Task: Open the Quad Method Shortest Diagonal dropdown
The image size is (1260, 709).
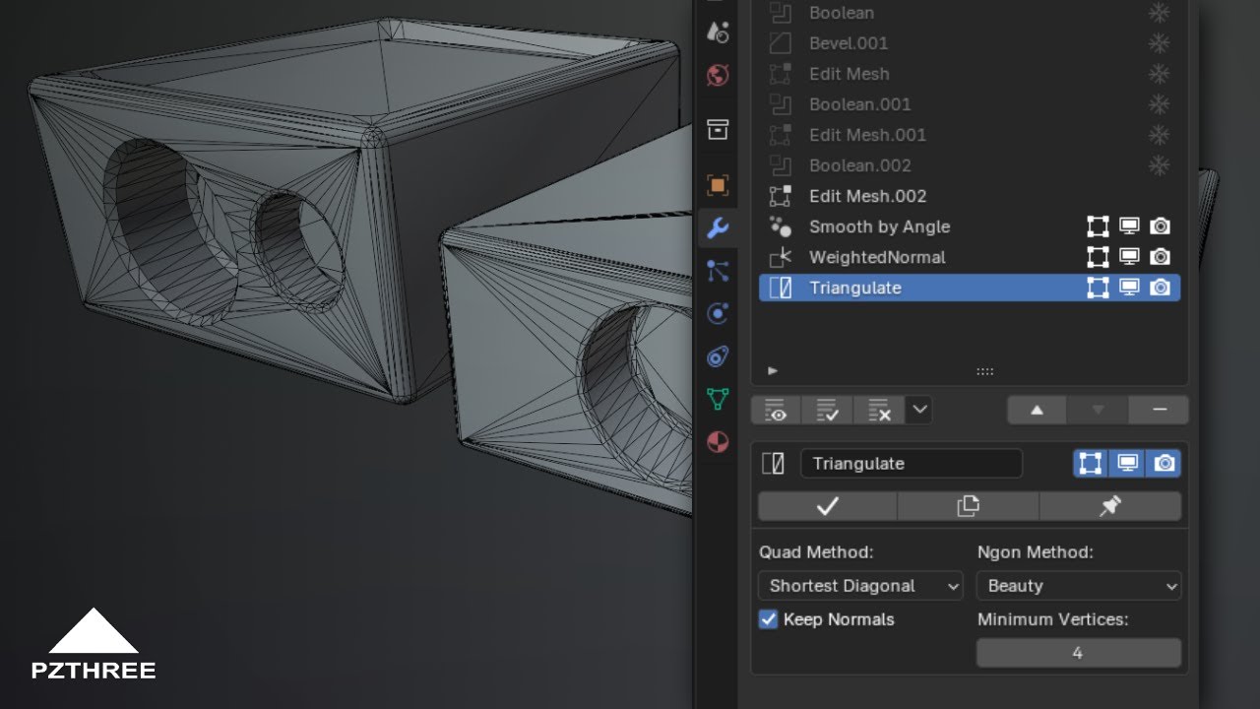Action: pyautogui.click(x=860, y=586)
